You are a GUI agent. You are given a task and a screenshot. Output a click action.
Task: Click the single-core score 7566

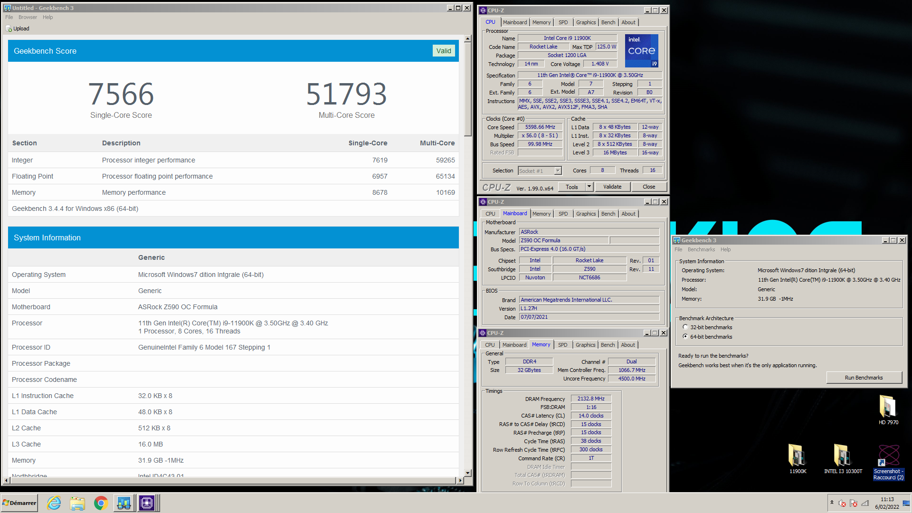[121, 94]
